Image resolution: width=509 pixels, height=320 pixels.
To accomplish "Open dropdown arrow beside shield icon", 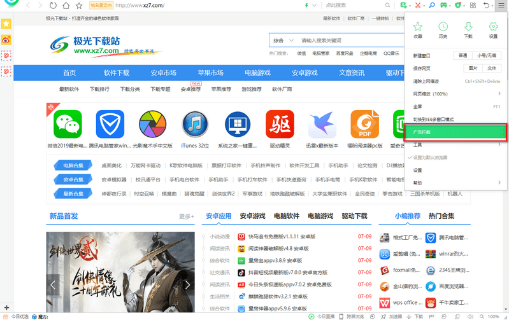I will point(464,6).
